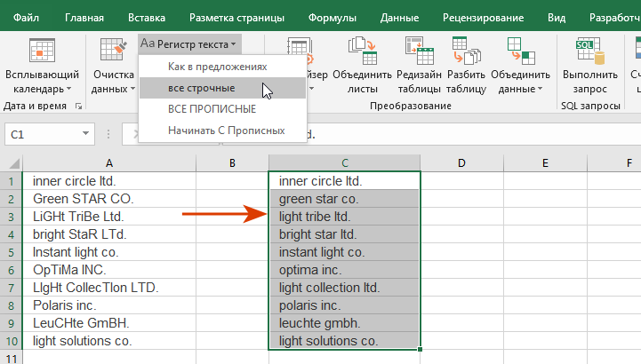Select cell 'leuchte gmbh.' in column C
Screen dimensions: 641x364
344,323
